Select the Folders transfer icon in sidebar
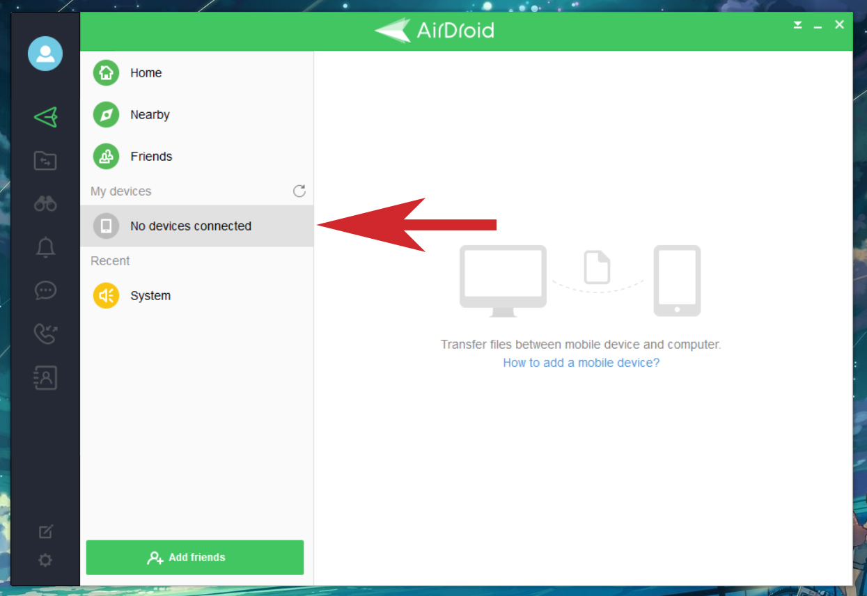Screen dimensions: 867x596 click(45, 160)
